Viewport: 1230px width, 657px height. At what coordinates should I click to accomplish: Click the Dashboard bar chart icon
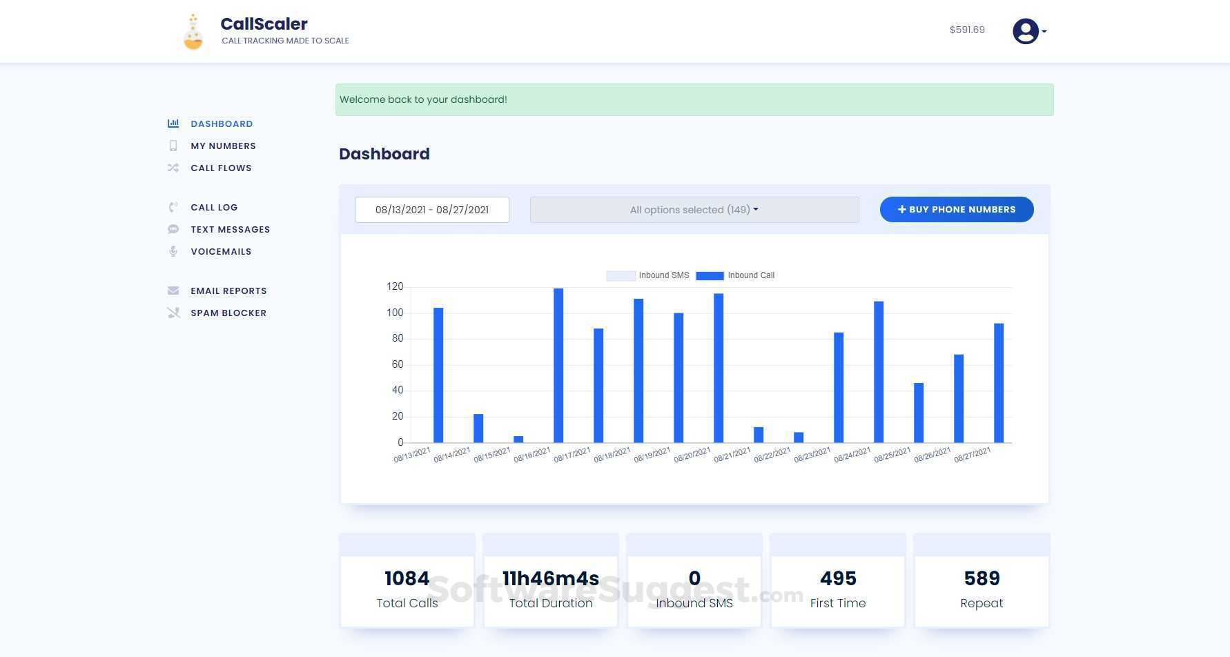click(x=173, y=124)
